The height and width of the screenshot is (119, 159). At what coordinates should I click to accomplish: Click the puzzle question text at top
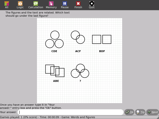click(37, 14)
